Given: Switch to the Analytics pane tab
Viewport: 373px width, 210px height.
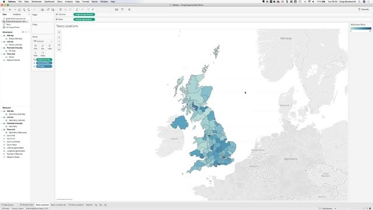Looking at the screenshot, I should (x=17, y=14).
